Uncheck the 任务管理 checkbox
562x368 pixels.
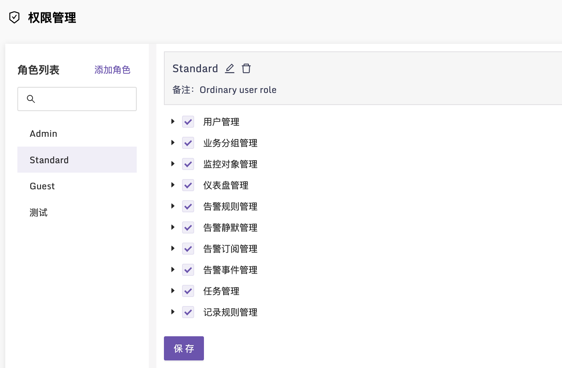(x=188, y=291)
